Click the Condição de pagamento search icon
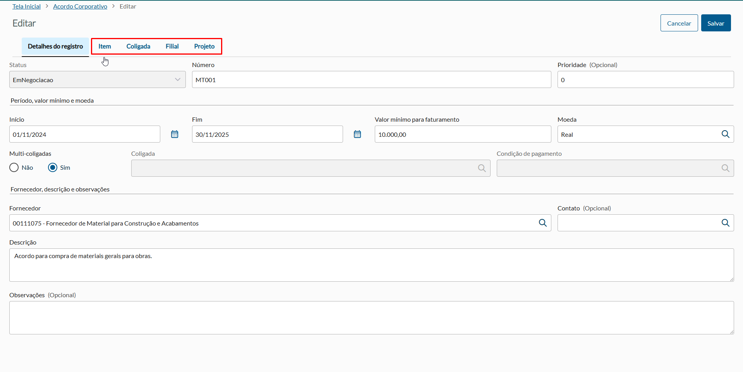 pos(725,168)
